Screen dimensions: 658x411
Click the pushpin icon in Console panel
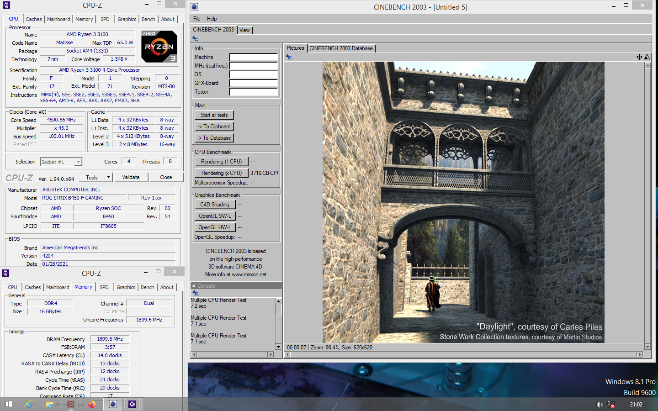(x=195, y=293)
